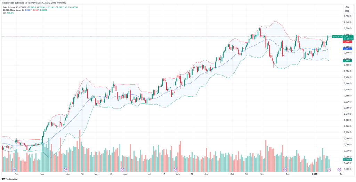Click the GCG2025 contract label
This screenshot has width=356, height=182.
tap(337, 36)
